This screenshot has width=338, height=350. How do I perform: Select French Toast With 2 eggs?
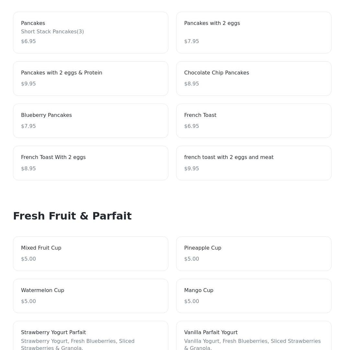coord(91,163)
